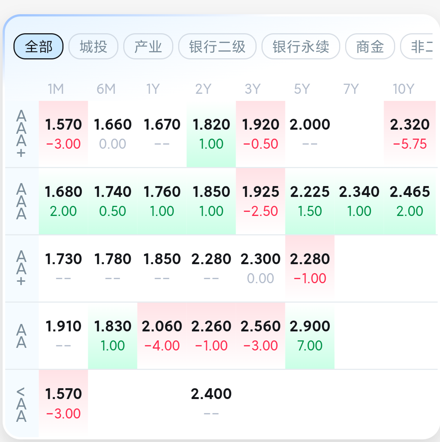The image size is (440, 442).
Task: Open the AA 1Y cell 2.060
Action: pyautogui.click(x=162, y=336)
